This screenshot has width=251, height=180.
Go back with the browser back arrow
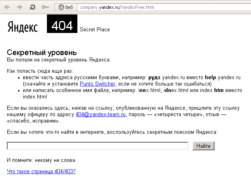coord(7,7)
